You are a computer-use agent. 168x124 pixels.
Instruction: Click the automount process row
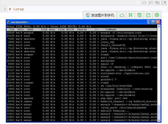pos(82,61)
